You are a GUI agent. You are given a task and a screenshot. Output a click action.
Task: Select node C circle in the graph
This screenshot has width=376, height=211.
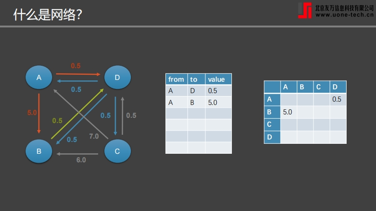click(118, 151)
